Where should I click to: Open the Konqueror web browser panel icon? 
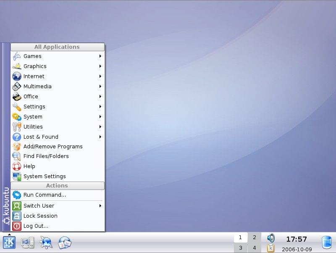46,242
